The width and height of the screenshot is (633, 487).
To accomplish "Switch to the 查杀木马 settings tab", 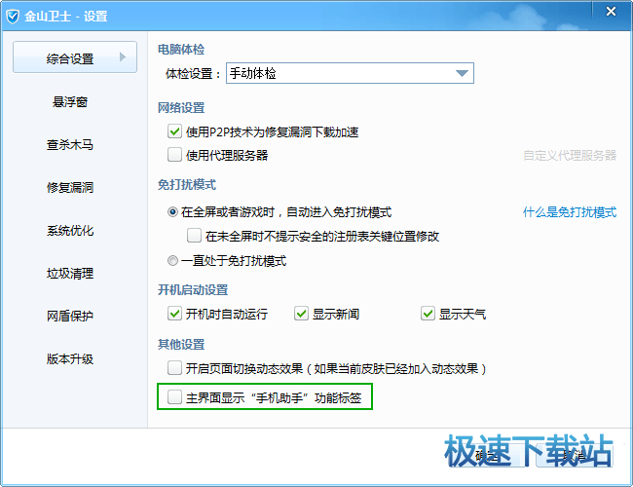I will tap(70, 144).
